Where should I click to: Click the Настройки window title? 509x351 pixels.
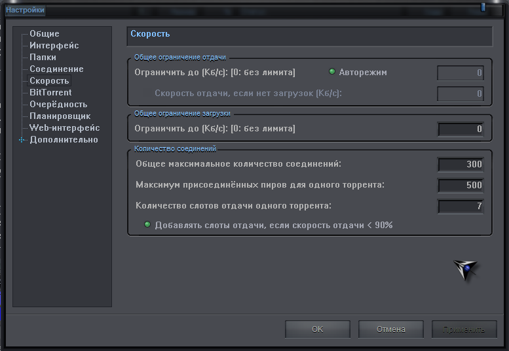coord(25,10)
